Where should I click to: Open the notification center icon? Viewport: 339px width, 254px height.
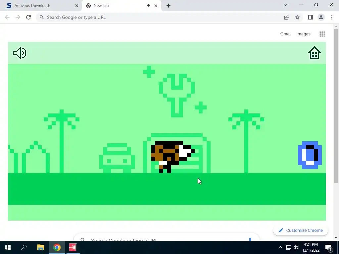click(x=328, y=247)
